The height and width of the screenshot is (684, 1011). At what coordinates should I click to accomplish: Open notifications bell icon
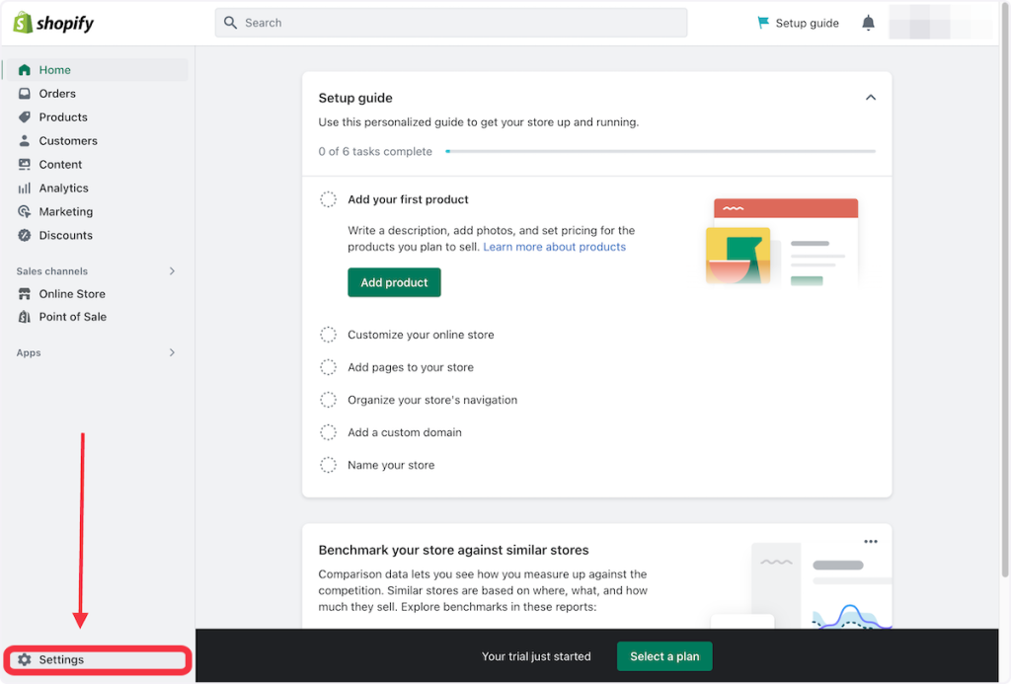pyautogui.click(x=868, y=23)
